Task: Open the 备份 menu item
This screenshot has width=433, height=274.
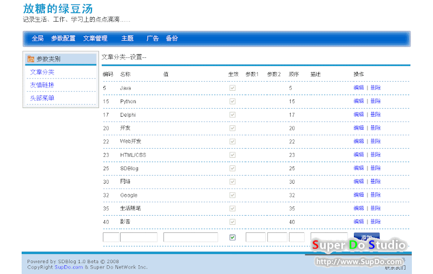Action: (x=172, y=38)
